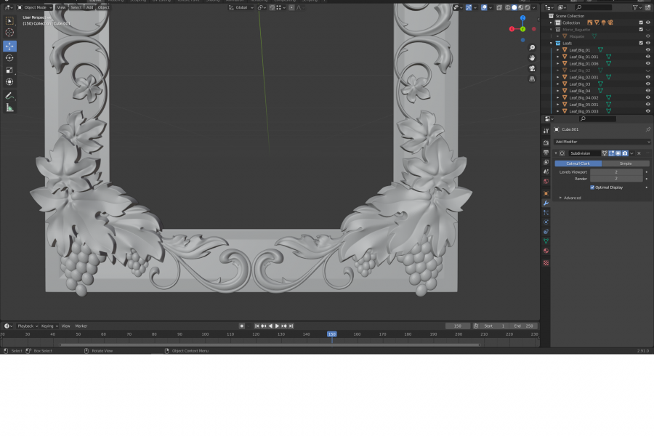Click the pan view hand icon
This screenshot has width=654, height=436.
coord(532,58)
